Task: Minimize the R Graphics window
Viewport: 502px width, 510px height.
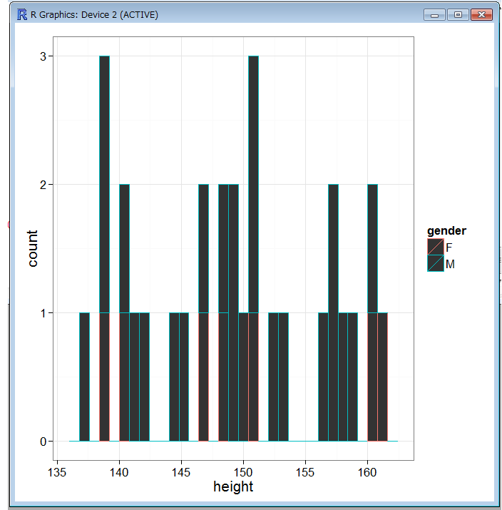Action: [x=434, y=15]
